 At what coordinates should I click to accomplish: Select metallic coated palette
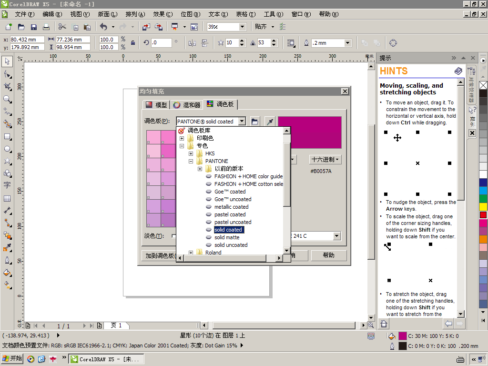231,207
